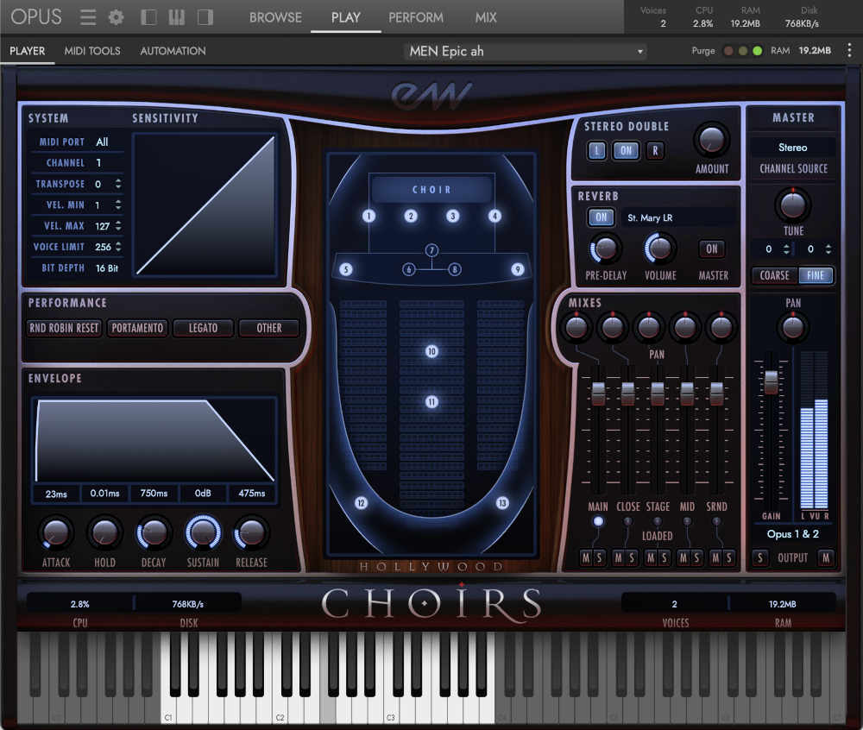Open the MIDI TOOLS tab
863x730 pixels.
pyautogui.click(x=91, y=51)
